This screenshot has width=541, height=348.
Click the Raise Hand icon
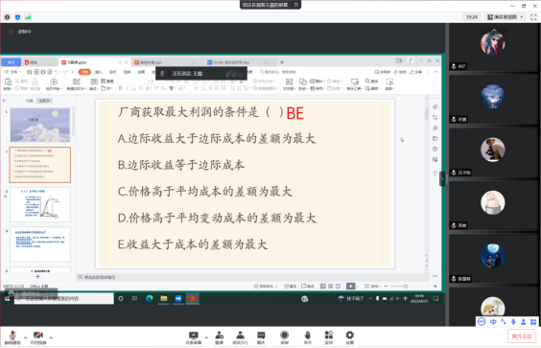(307, 336)
